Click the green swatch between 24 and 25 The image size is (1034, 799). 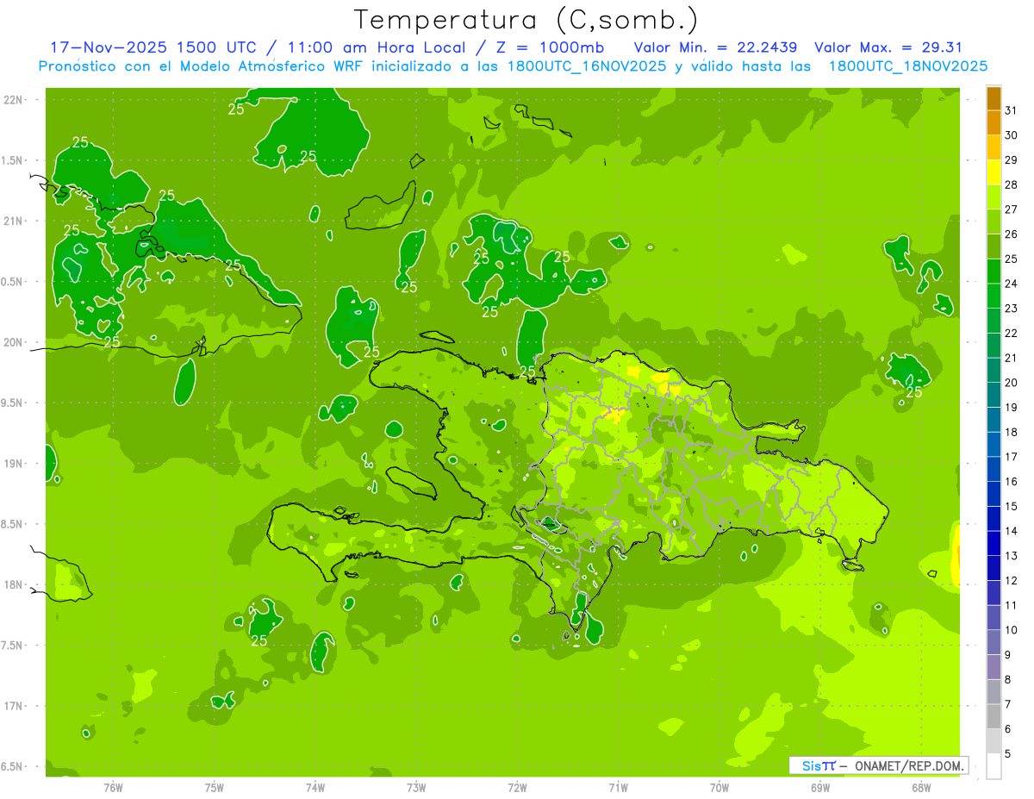click(994, 272)
